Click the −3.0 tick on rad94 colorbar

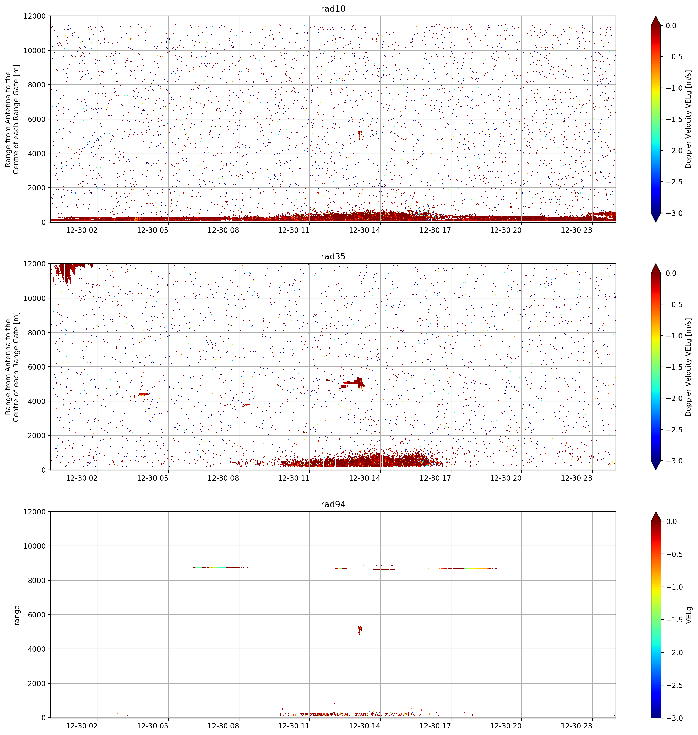[x=674, y=718]
